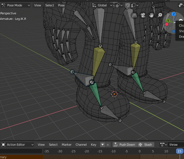
Task: Click the Push Down button
Action: [x=125, y=145]
